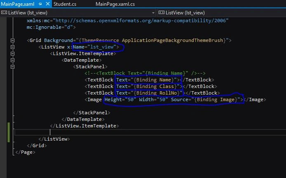Select the MainPage.xaml tab
Image resolution: width=286 pixels, height=178 pixels.
tap(18, 4)
